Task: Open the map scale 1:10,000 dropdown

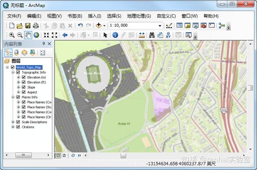Action: point(160,26)
